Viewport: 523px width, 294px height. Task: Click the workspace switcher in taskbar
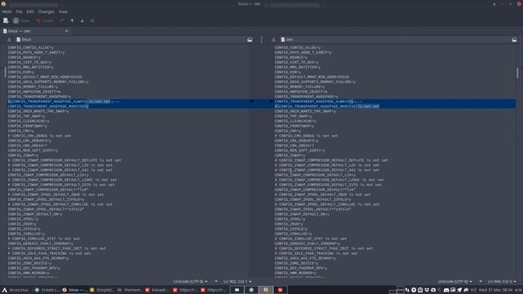point(396,290)
